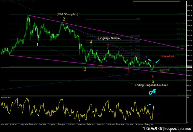193x132 pixels.
Task: Select the '[ Zigzag / Simple ]' chart label
Action: (x=110, y=38)
